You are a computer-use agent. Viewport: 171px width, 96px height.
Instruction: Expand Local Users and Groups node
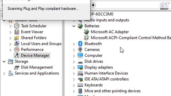pyautogui.click(x=10, y=44)
